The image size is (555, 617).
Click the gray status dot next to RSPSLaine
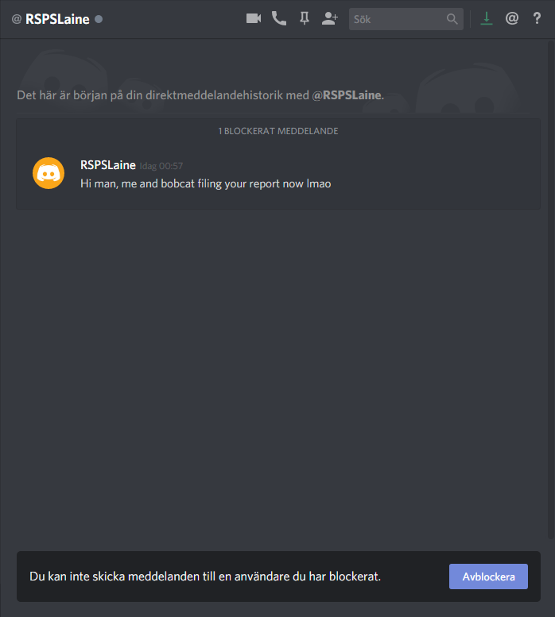[99, 19]
